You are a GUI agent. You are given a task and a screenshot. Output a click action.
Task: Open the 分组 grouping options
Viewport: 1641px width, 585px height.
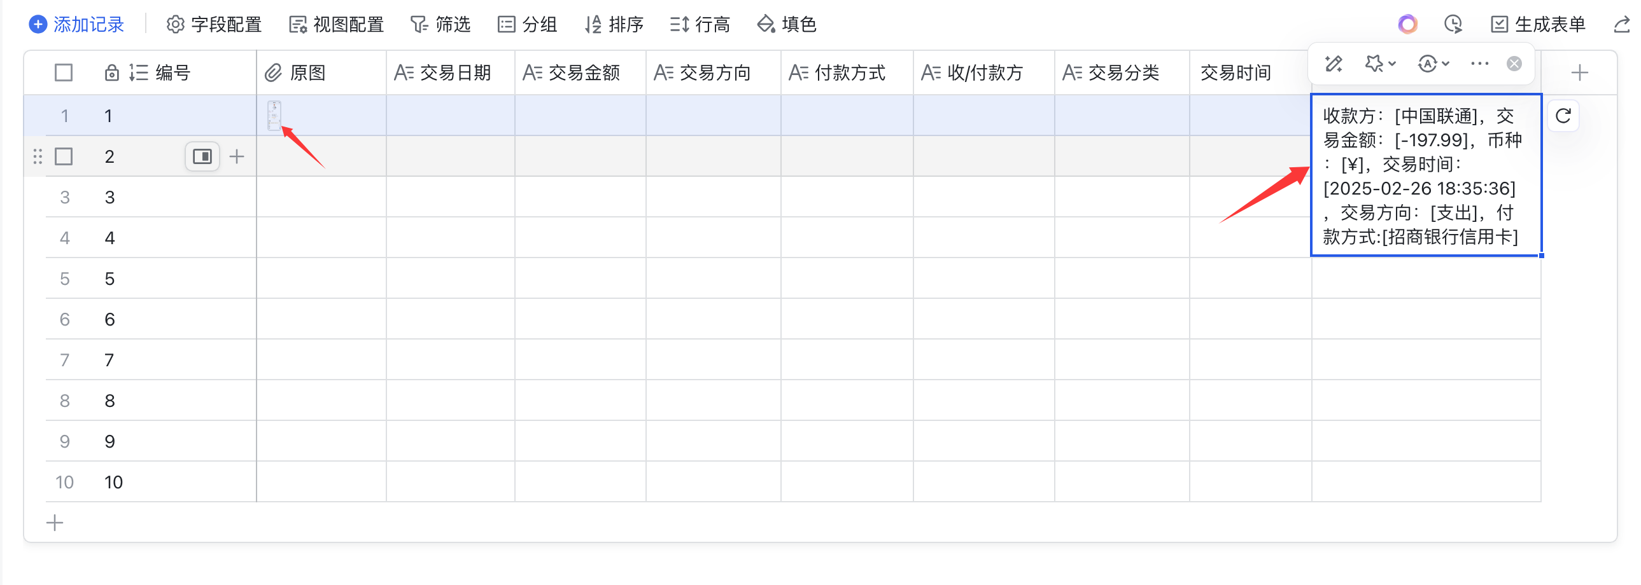click(x=527, y=25)
